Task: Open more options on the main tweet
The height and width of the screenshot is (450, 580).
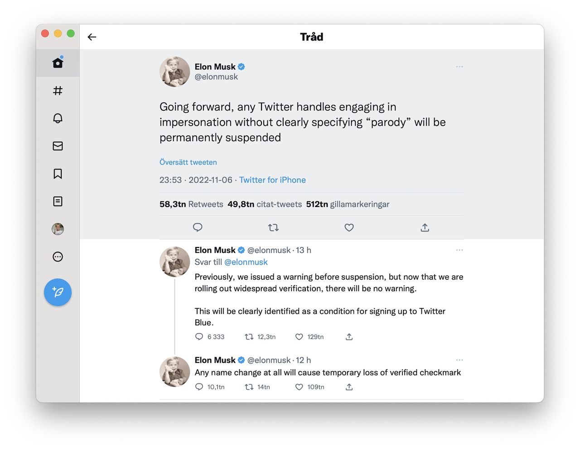Action: [x=459, y=66]
